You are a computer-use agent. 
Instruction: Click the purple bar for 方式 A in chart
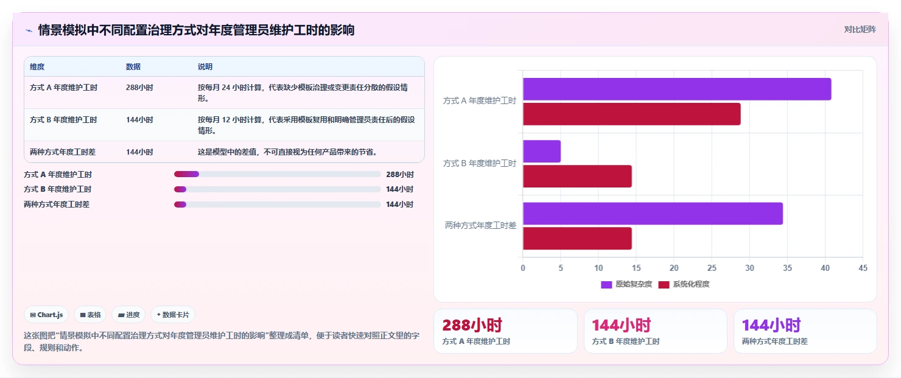677,89
